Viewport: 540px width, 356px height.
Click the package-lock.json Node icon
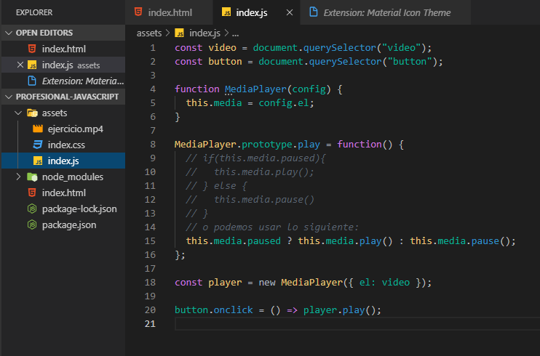tap(32, 209)
